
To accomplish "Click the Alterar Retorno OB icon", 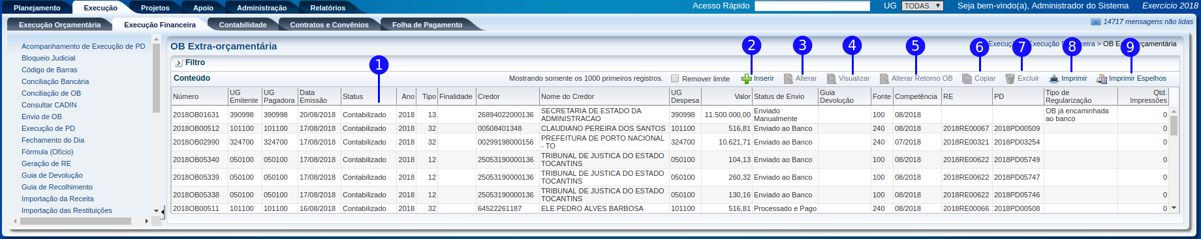I will pyautogui.click(x=884, y=79).
